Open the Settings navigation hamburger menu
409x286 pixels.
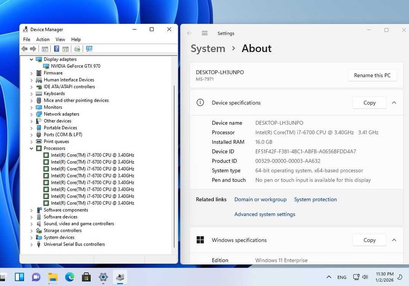[x=205, y=33]
